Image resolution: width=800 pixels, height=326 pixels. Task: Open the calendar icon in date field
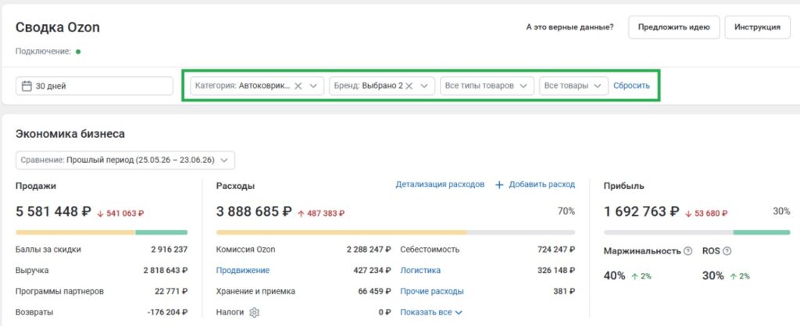27,86
